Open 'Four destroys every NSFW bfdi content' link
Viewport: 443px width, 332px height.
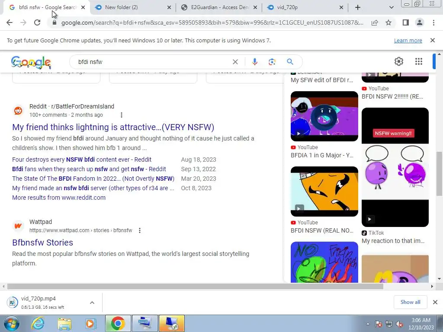tap(82, 160)
